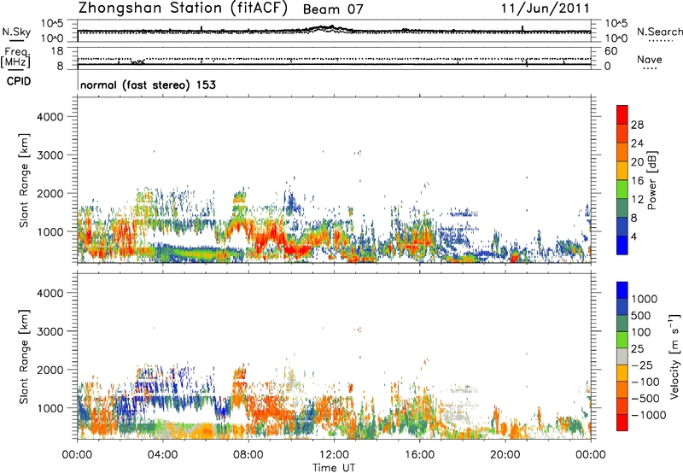Screen dimensions: 683x473
Task: Click the '1000' tick on velocity colorbar
Action: (x=644, y=299)
